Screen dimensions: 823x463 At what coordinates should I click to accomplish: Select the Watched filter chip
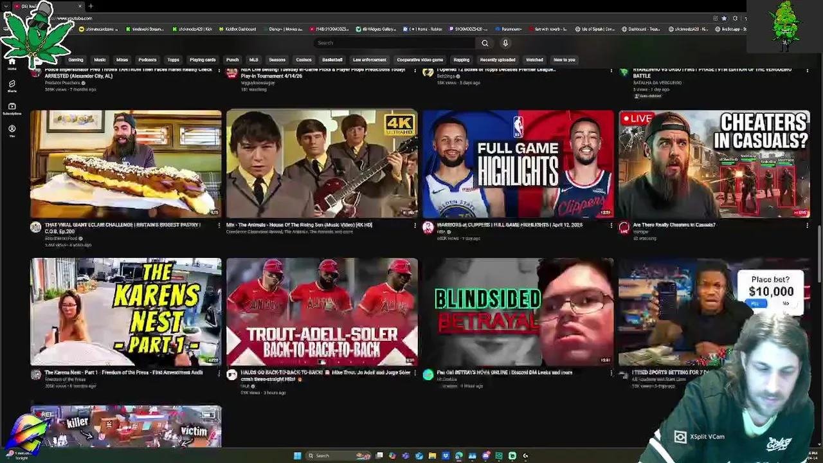pos(534,60)
